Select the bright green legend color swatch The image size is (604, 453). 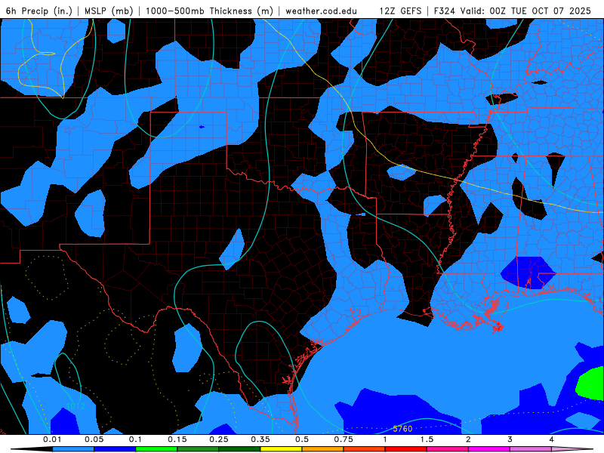point(156,449)
